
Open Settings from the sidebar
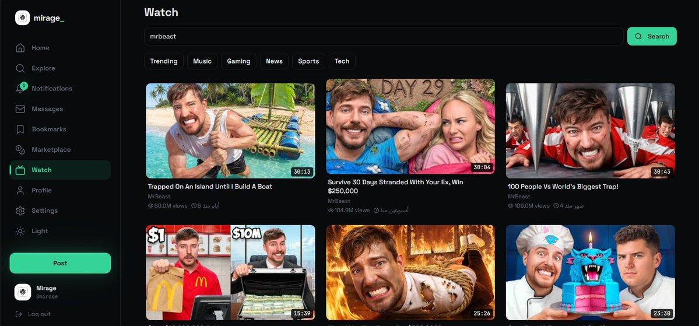60,211
